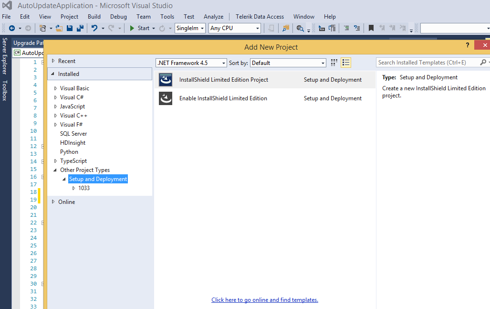Select the SQL Server category
The image size is (490, 309).
pos(73,134)
